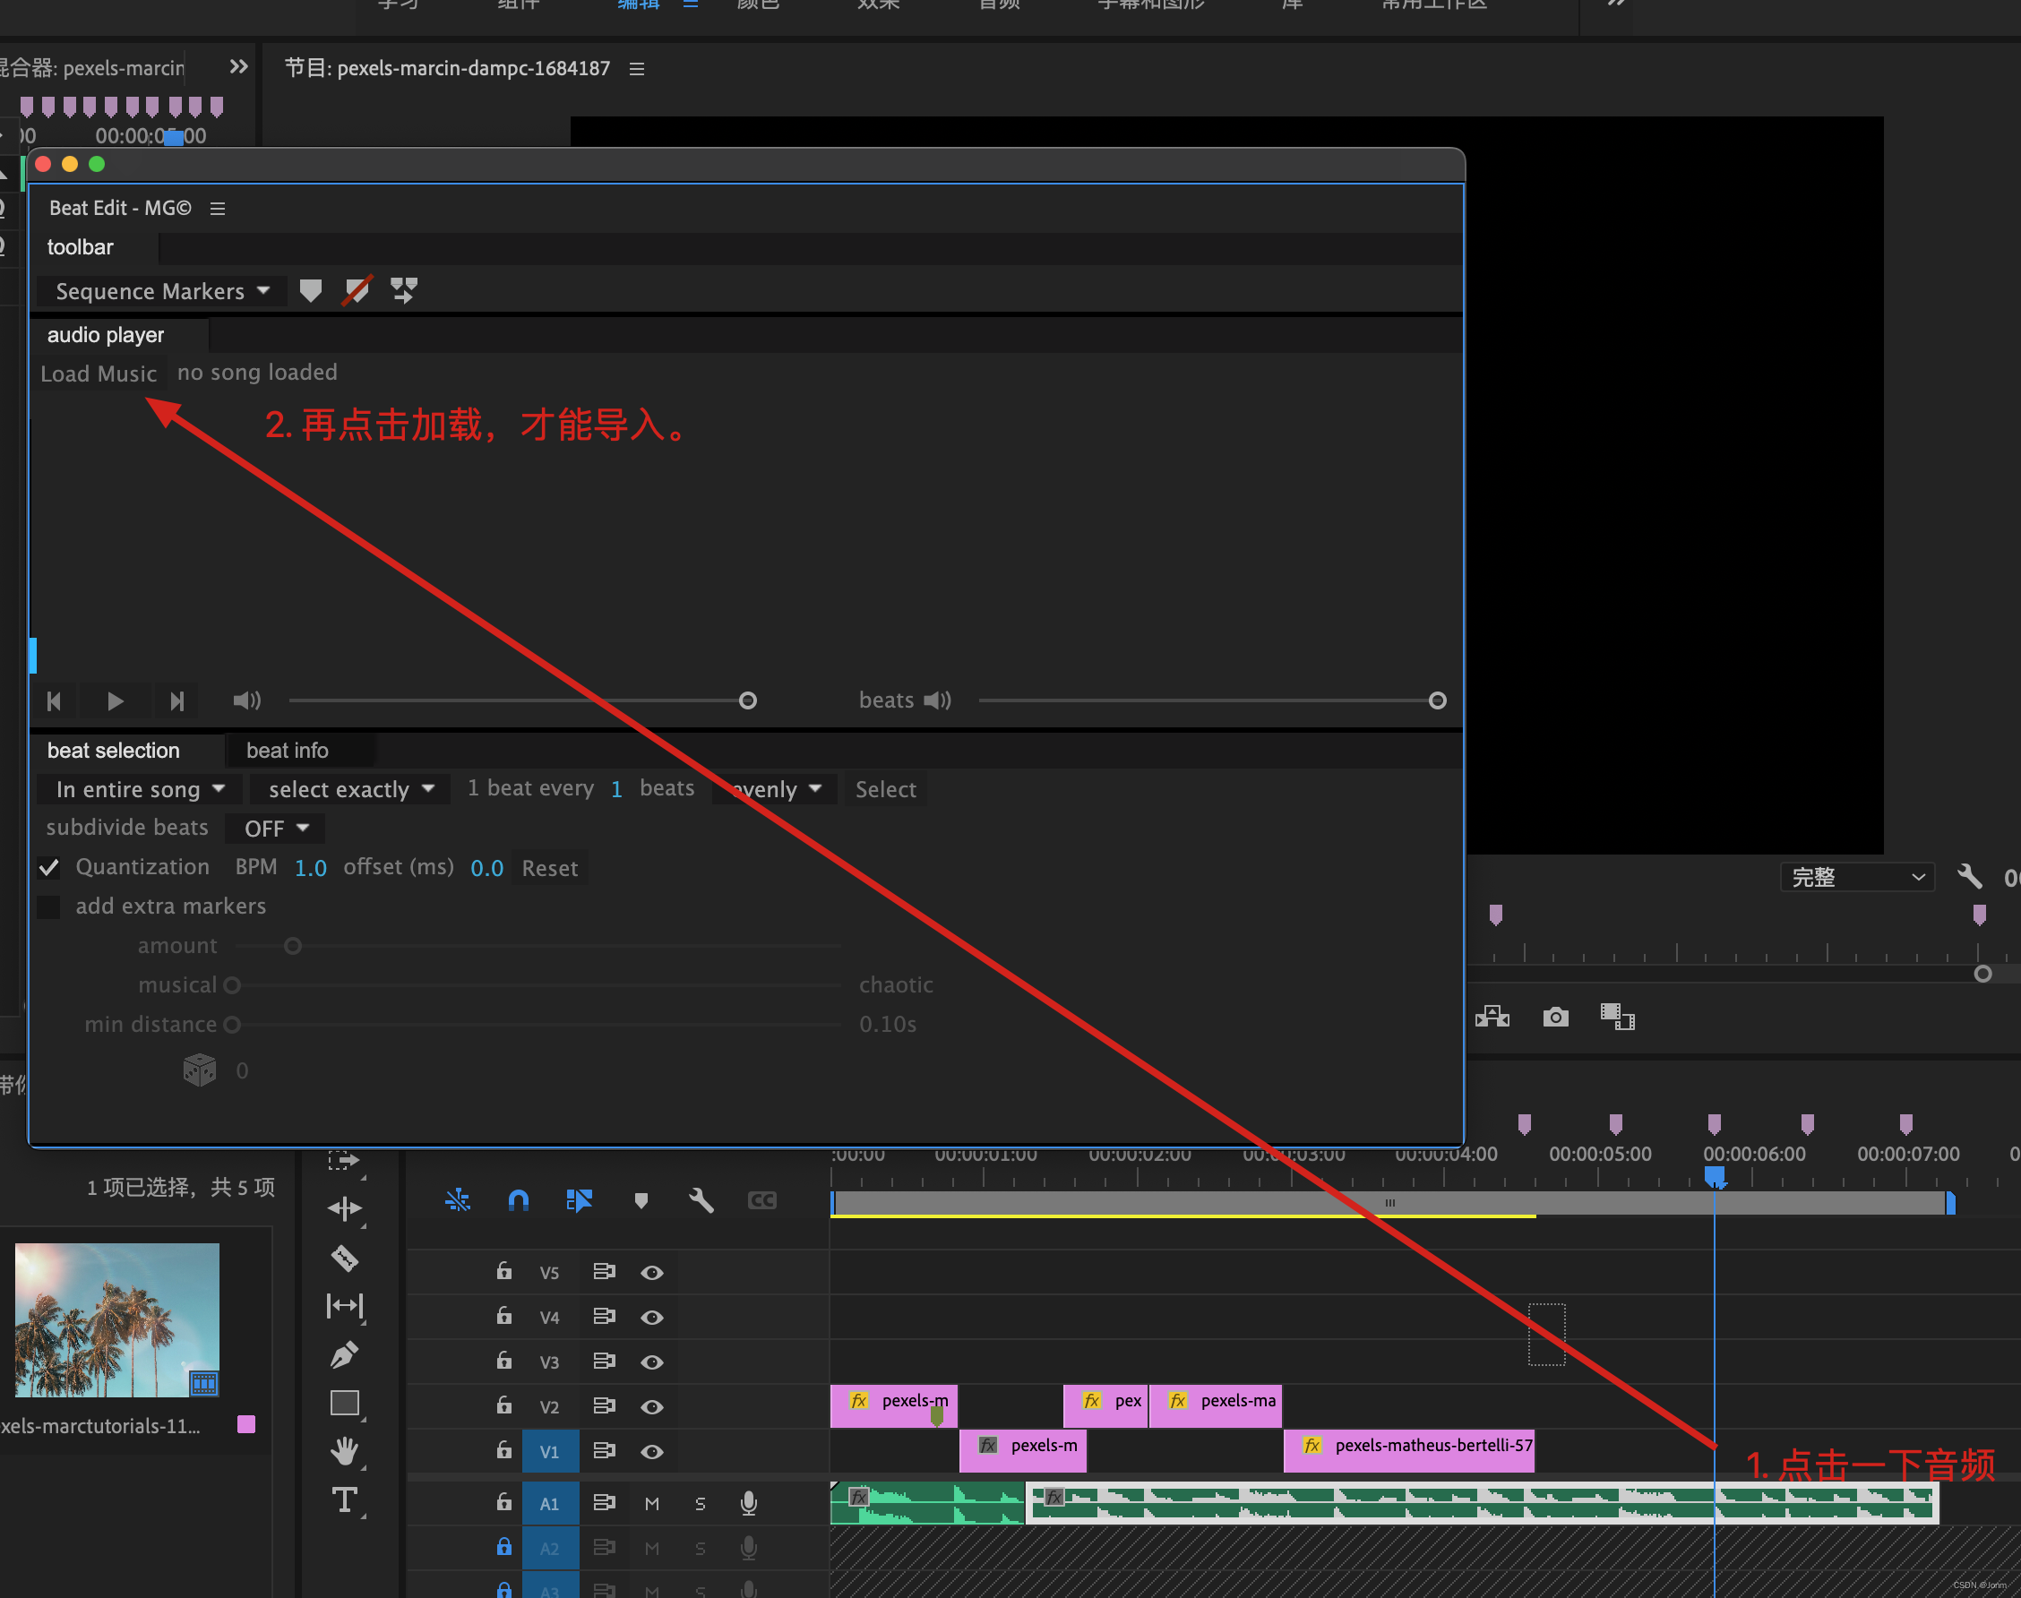Select the beat info tab

pyautogui.click(x=288, y=752)
